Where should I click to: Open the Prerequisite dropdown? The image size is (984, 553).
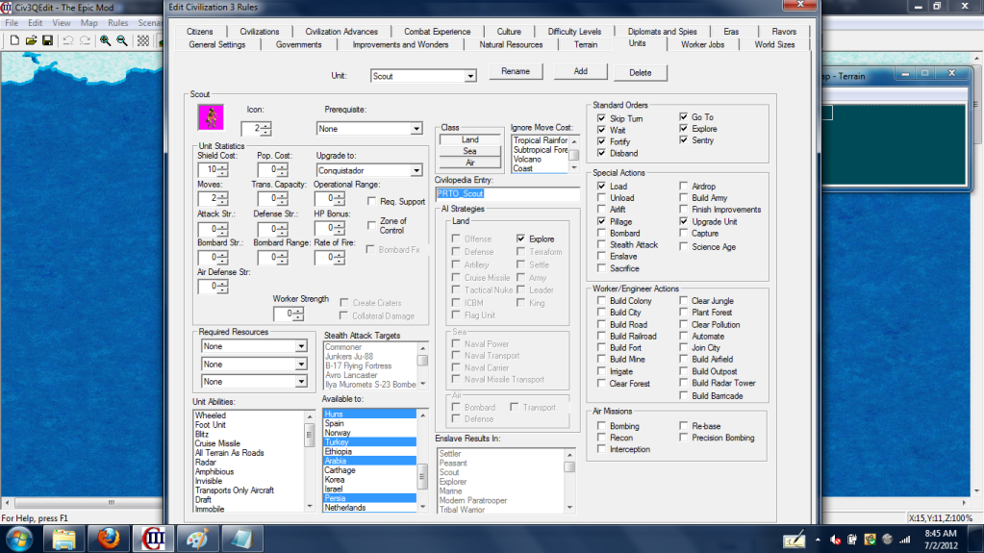[416, 129]
